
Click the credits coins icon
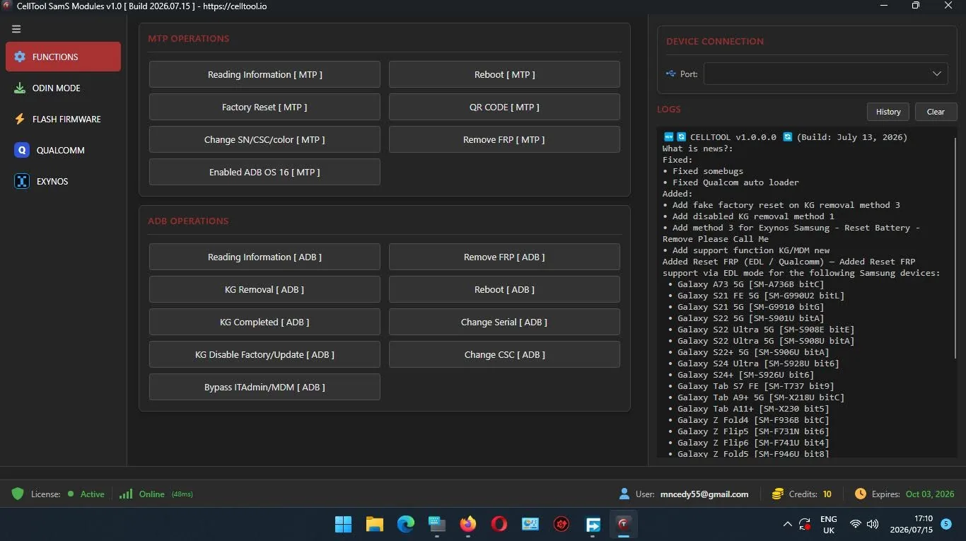coord(778,494)
